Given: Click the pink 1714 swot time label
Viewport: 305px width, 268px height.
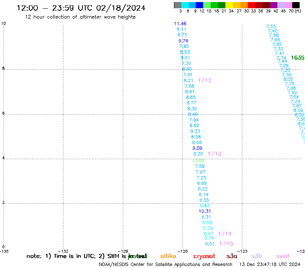Looking at the screenshot, I should point(225,233).
